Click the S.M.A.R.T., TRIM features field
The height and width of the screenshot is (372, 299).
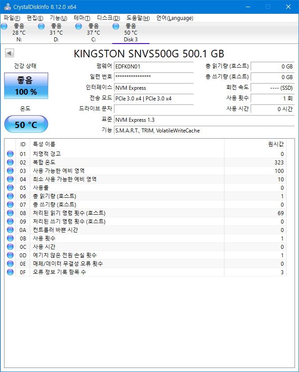205,131
